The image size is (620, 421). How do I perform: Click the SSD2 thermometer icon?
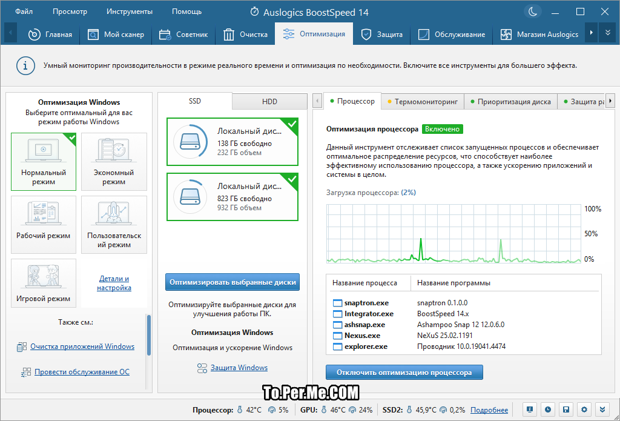410,409
